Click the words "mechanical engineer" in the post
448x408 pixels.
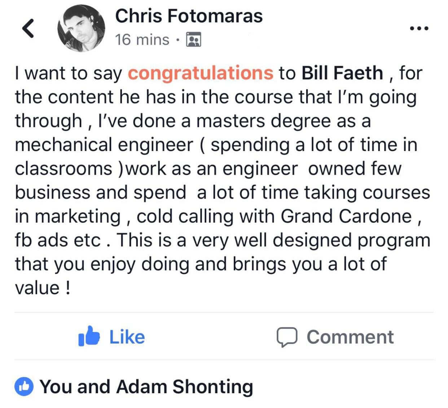pyautogui.click(x=104, y=145)
